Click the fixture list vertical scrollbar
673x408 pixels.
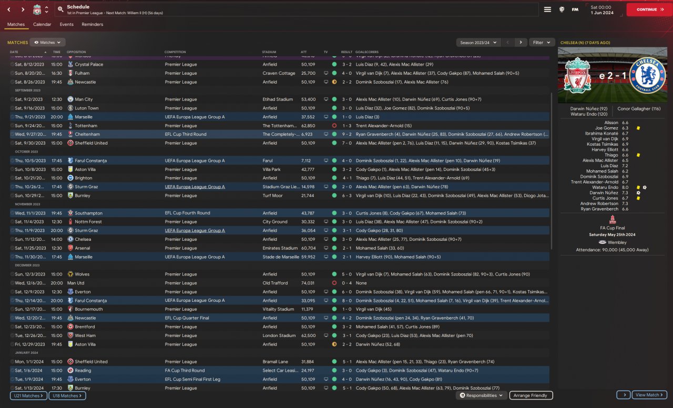pos(551,171)
